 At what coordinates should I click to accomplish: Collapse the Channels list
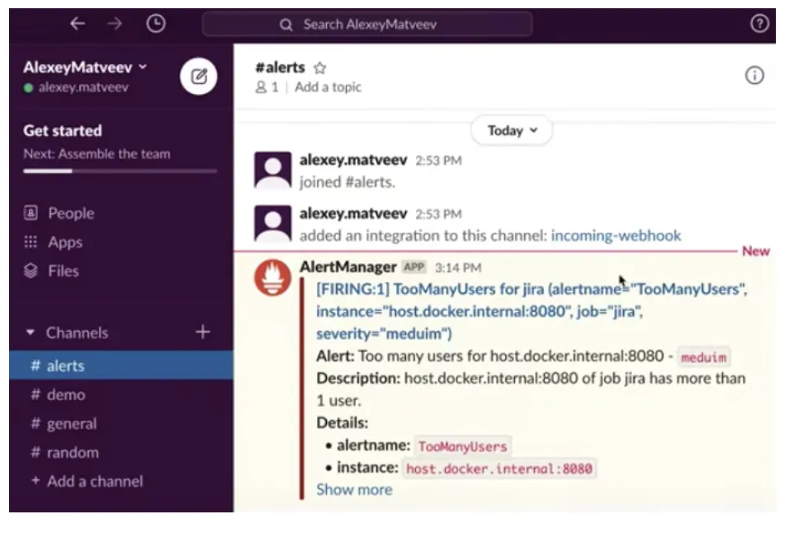click(x=30, y=333)
